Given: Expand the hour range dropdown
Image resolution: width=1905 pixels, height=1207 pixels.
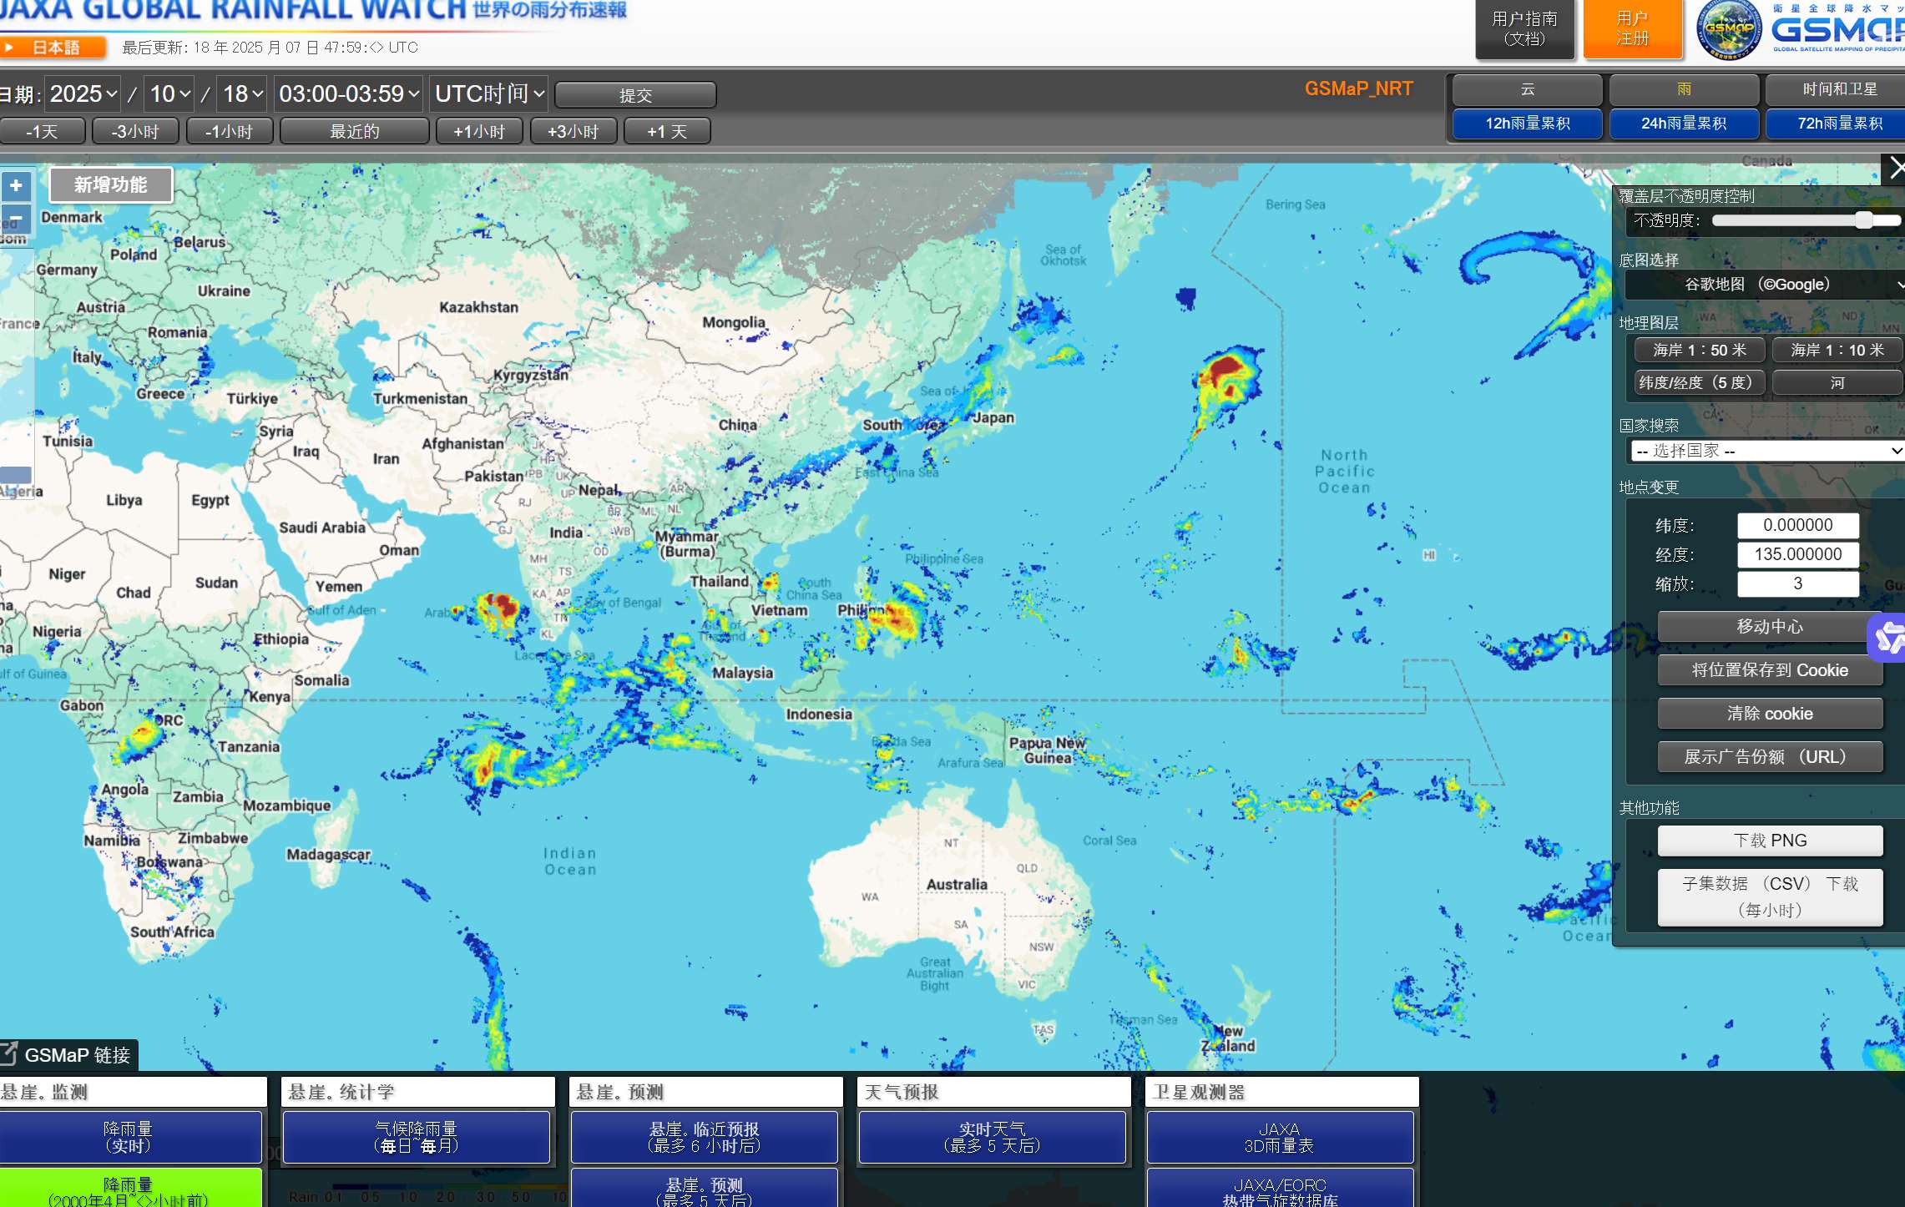Looking at the screenshot, I should [x=348, y=93].
